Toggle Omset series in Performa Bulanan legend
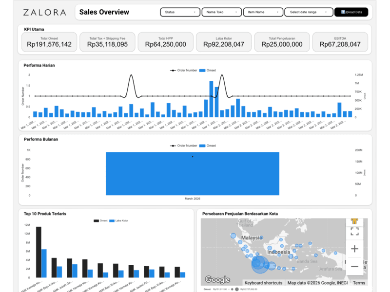Viewport: 390px width, 292px height. coord(208,146)
